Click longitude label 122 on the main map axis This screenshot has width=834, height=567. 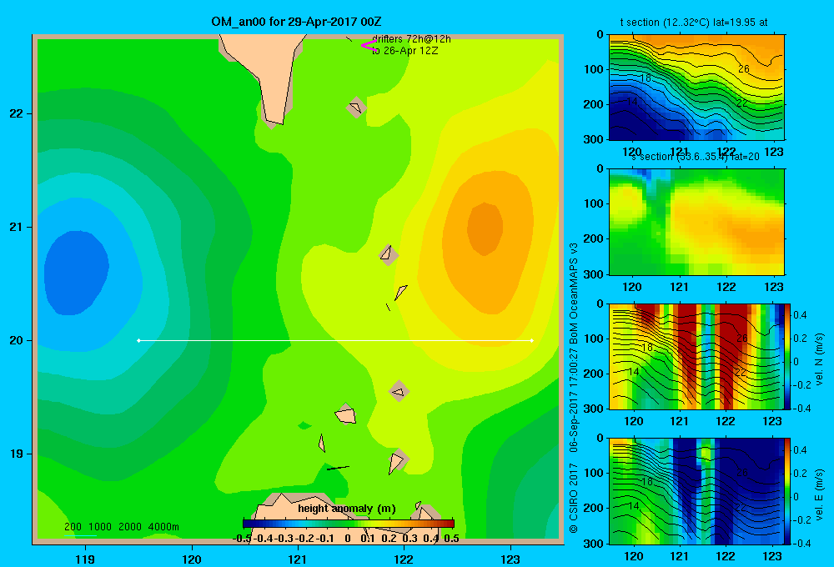[x=404, y=559]
